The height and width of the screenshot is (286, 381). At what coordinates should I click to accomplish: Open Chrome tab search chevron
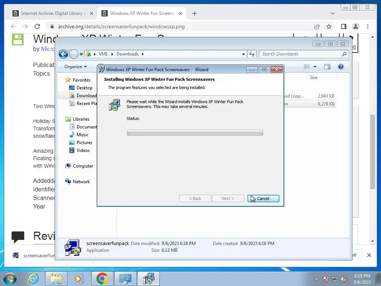333,13
